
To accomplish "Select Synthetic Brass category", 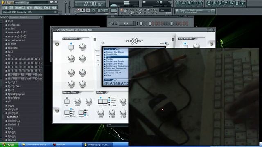I will (113, 71).
